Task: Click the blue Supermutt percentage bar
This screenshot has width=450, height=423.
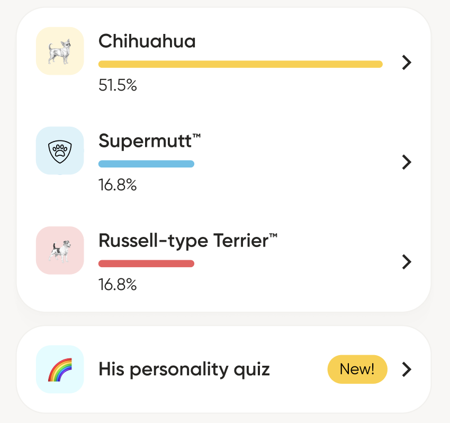Action: [x=146, y=164]
